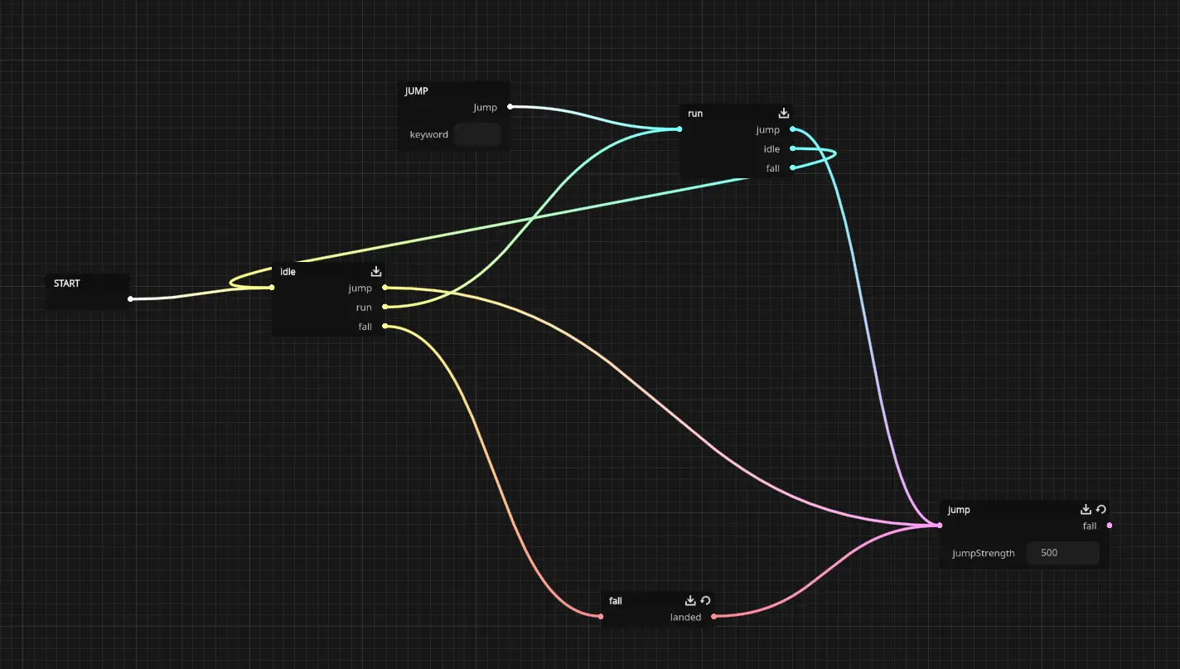Viewport: 1180px width, 669px height.
Task: Click the reset arrow icon on the fall node
Action: pos(705,601)
